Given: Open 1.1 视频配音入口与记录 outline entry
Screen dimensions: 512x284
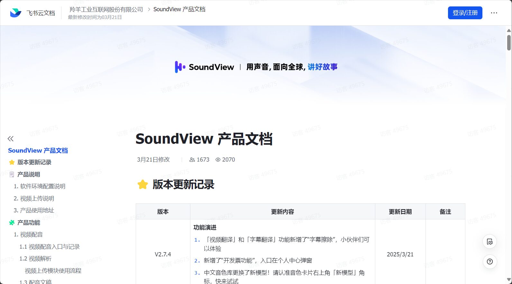Looking at the screenshot, I should (x=50, y=247).
